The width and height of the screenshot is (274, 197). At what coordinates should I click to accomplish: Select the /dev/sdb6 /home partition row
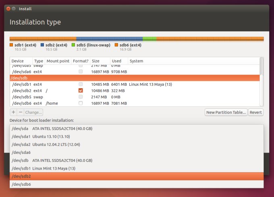(135, 103)
